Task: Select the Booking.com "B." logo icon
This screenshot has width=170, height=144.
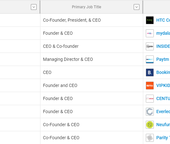Action: [x=150, y=72]
